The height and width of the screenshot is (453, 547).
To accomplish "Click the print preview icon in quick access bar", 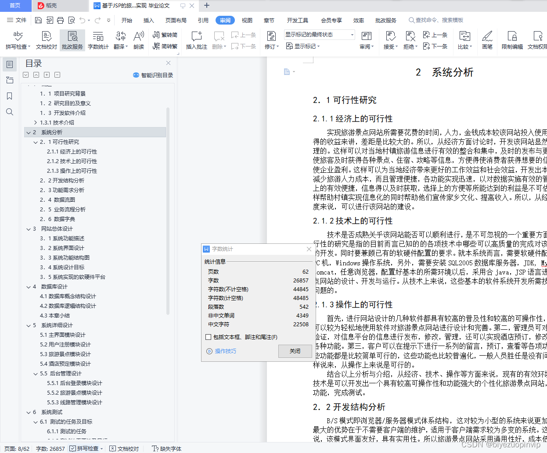I will [x=72, y=20].
